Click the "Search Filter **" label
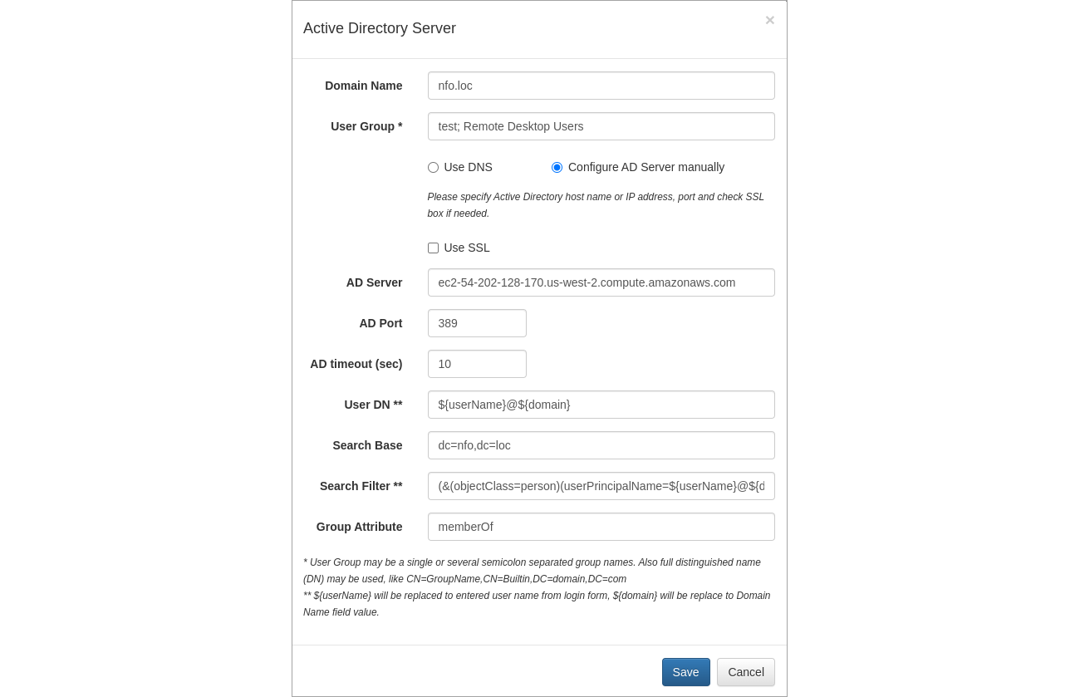The width and height of the screenshot is (1080, 697). click(x=361, y=486)
